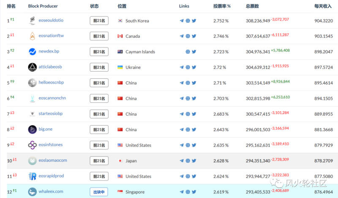Open the Telegram link for atticlabeosb

click(182, 67)
